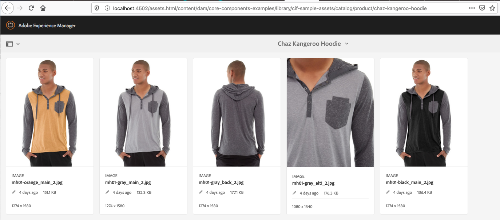Select the mh01-orange_main_2.jpg thumbnail
500x220 pixels.
point(50,112)
